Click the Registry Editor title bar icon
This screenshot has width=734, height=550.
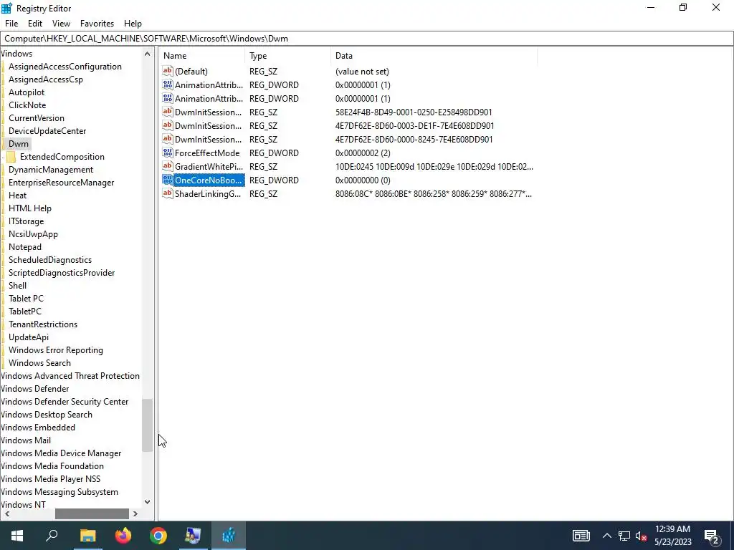tap(6, 8)
